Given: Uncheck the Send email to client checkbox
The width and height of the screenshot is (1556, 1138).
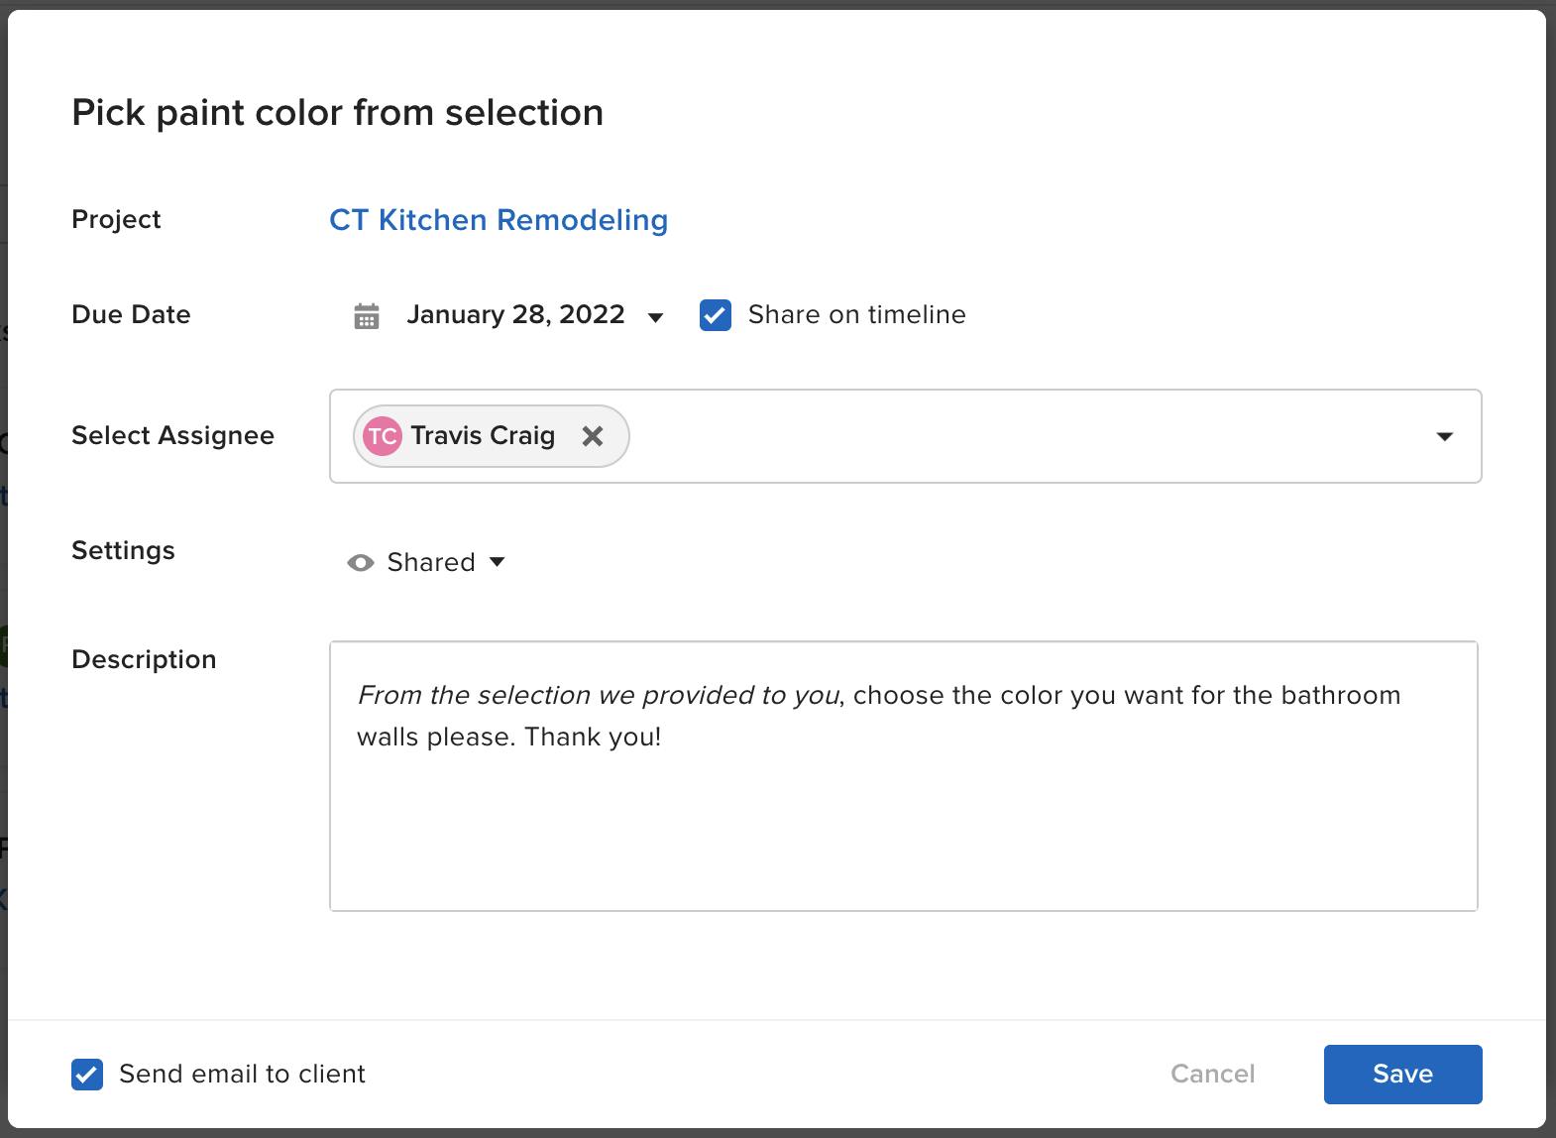Looking at the screenshot, I should (87, 1074).
